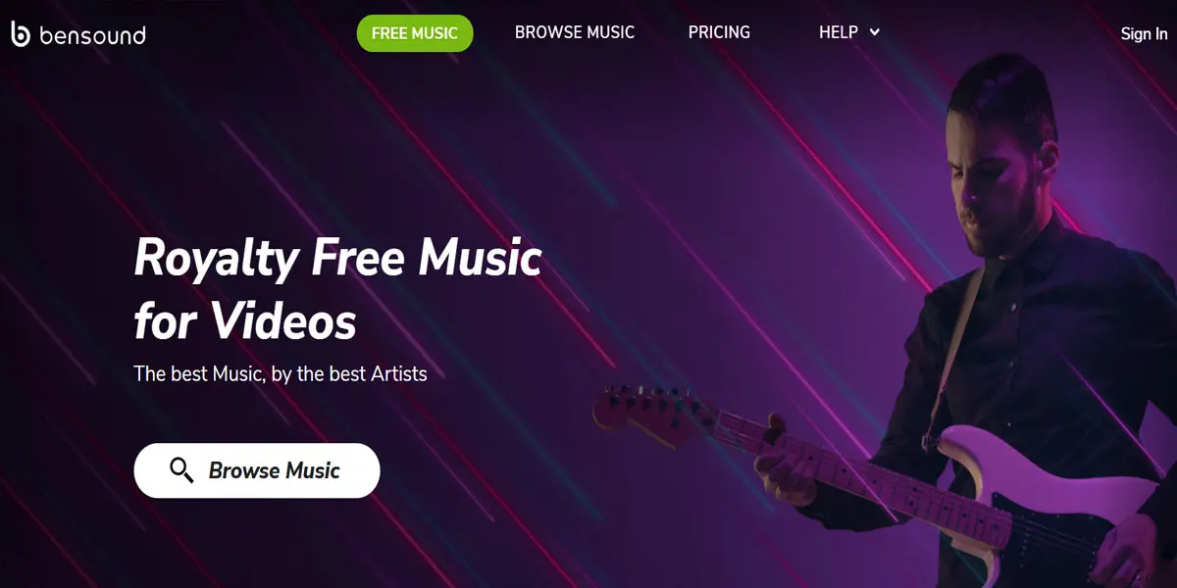Click the magnifier icon in Browse Music button
The width and height of the screenshot is (1177, 588).
[x=181, y=470]
